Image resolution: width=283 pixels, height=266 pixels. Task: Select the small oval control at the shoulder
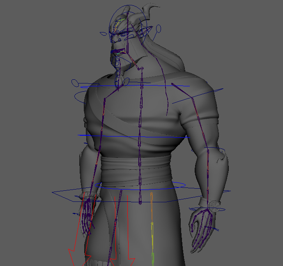point(76,83)
